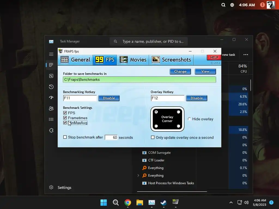Screen dimensions: 279x209
Task: Click top bar globe icon
Action: (232, 5)
